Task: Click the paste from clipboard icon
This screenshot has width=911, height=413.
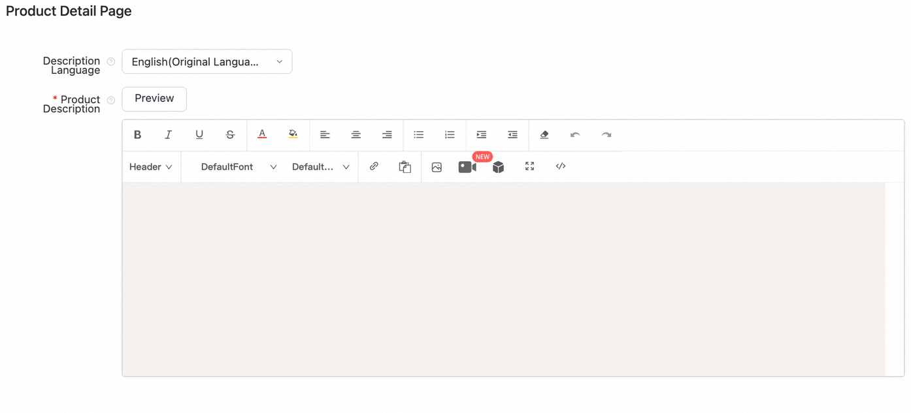Action: [405, 167]
